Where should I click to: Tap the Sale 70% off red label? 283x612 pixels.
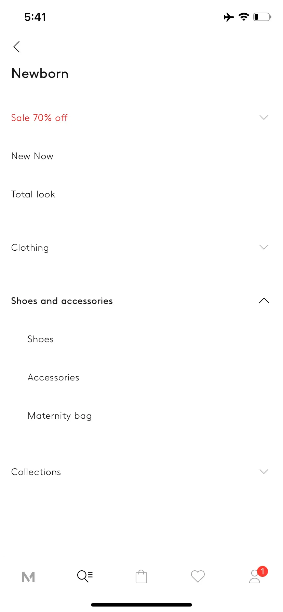point(39,118)
